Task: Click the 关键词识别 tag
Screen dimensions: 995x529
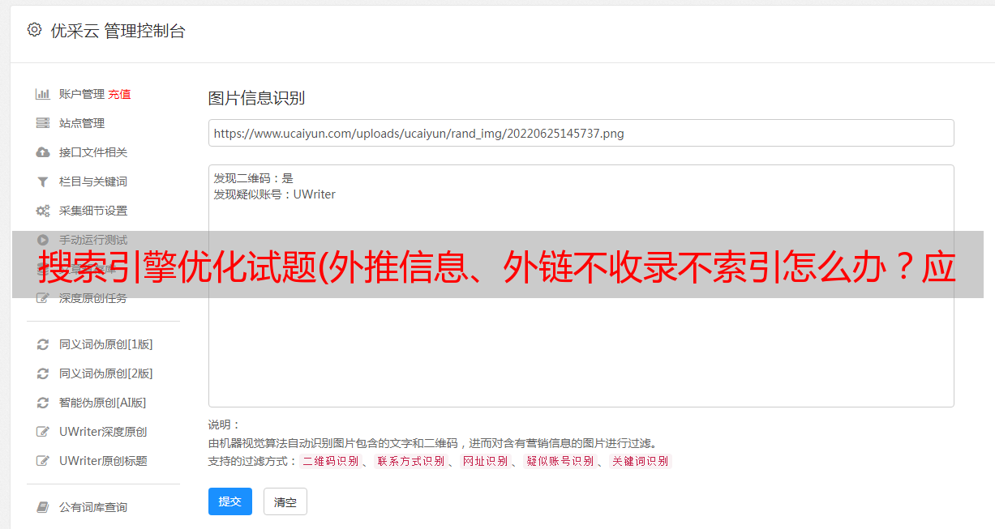Action: (641, 461)
